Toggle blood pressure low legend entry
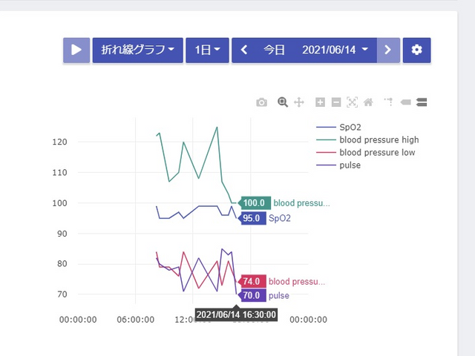Viewport: 475px width, 356px height. (377, 153)
